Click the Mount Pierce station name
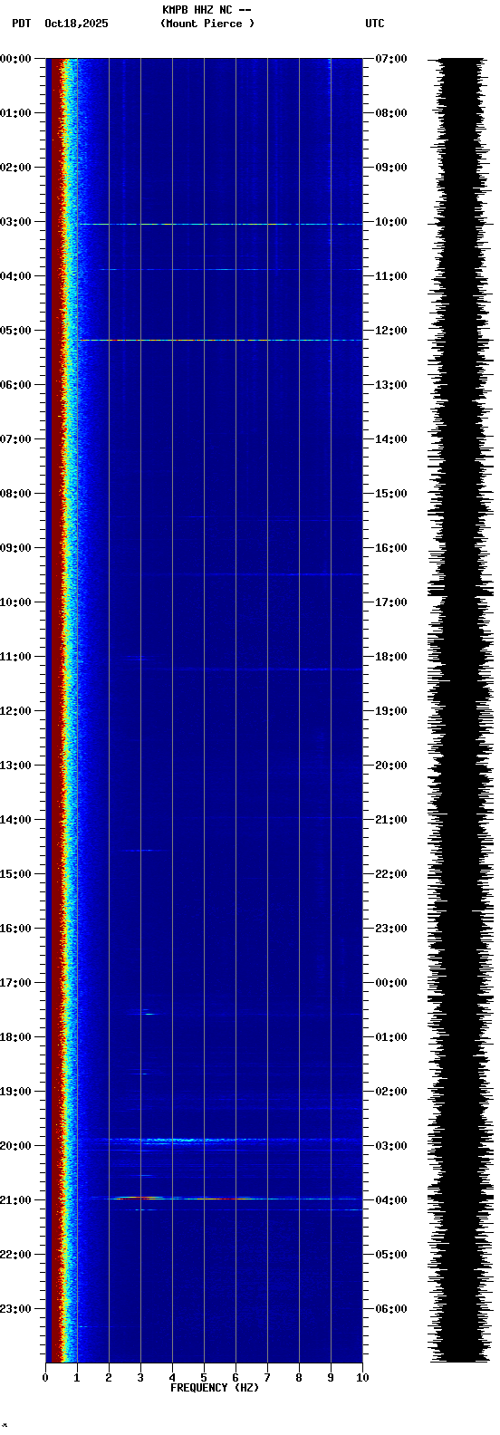 pyautogui.click(x=207, y=24)
